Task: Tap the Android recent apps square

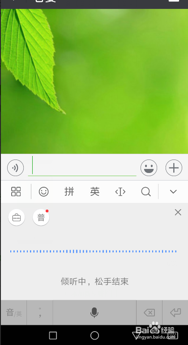Action: coord(53,336)
